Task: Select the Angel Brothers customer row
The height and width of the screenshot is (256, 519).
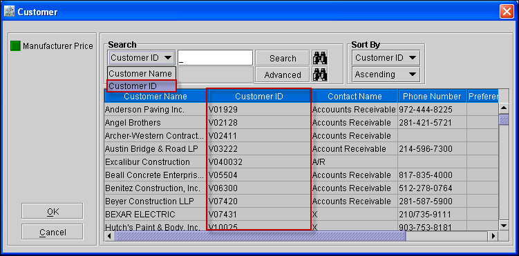Action: click(x=301, y=123)
